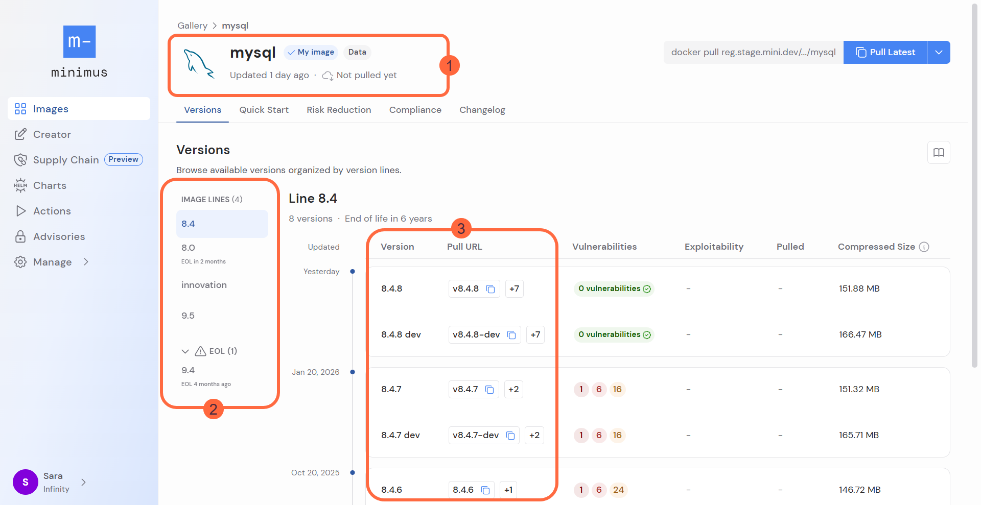The width and height of the screenshot is (981, 505).
Task: Expand the Sara account menu chevron
Action: 84,482
